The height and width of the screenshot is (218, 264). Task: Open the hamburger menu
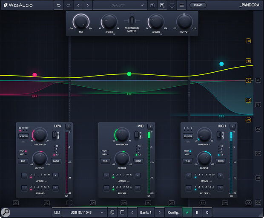tap(182, 5)
